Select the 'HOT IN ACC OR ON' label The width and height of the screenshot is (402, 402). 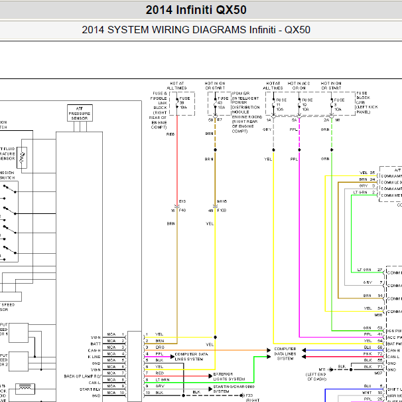point(299,86)
